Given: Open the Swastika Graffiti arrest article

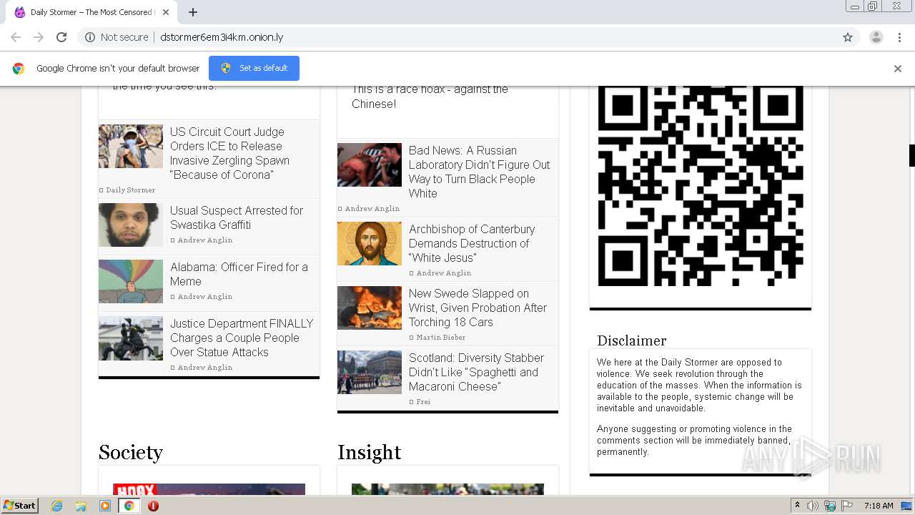Looking at the screenshot, I should [x=237, y=217].
